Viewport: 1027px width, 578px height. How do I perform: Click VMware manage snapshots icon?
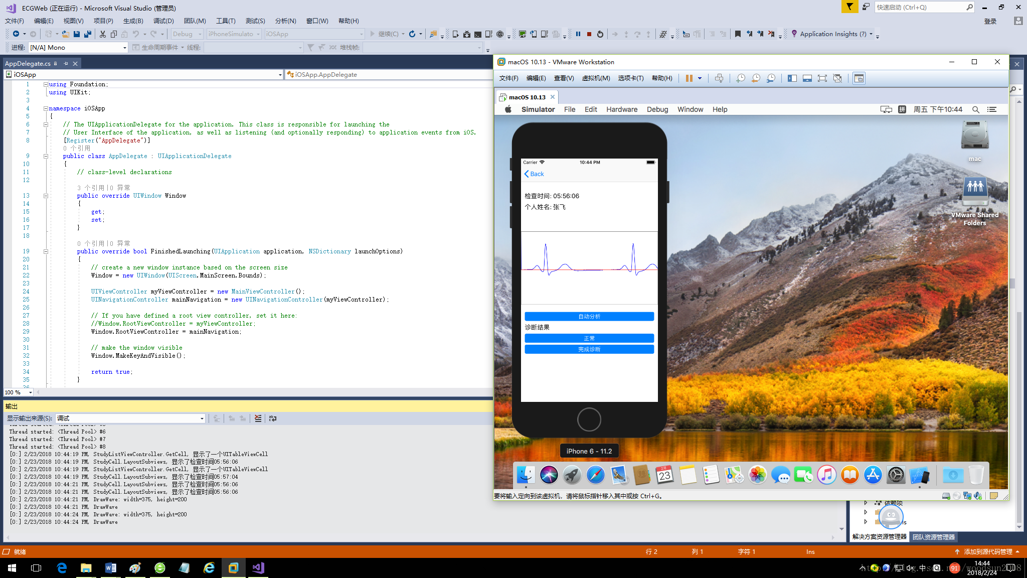771,78
